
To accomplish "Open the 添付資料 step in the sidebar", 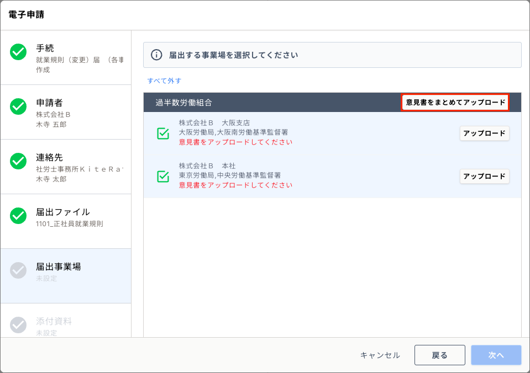I will pyautogui.click(x=66, y=321).
